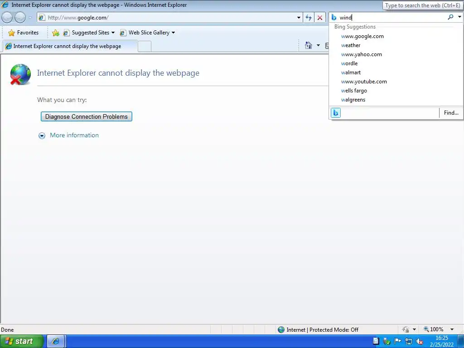The height and width of the screenshot is (348, 464).
Task: Click the Add to Favorites Bar star icon
Action: [55, 33]
